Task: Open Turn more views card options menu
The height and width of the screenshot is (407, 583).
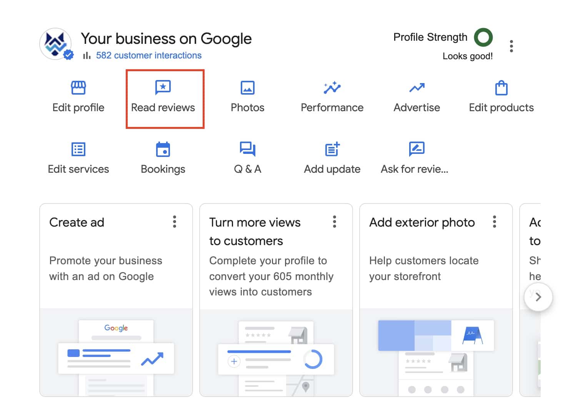Action: [x=335, y=222]
